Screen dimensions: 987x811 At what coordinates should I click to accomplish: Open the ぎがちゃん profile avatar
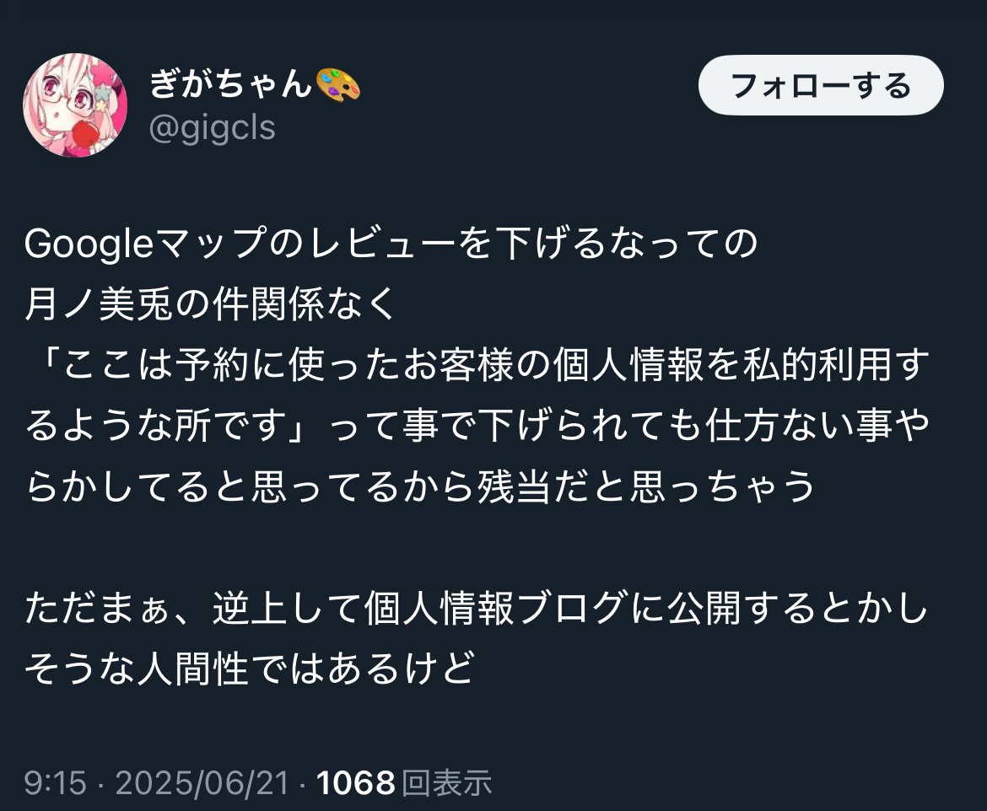75,105
